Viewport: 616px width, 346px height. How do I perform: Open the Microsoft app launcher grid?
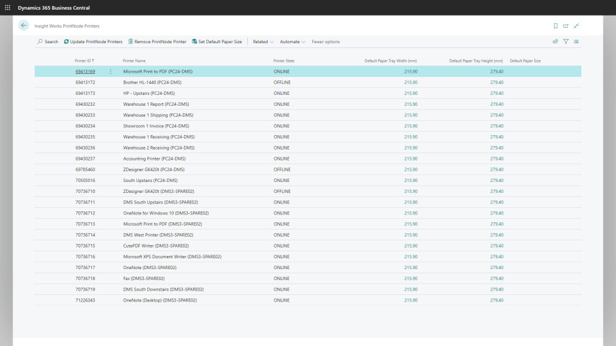click(7, 7)
